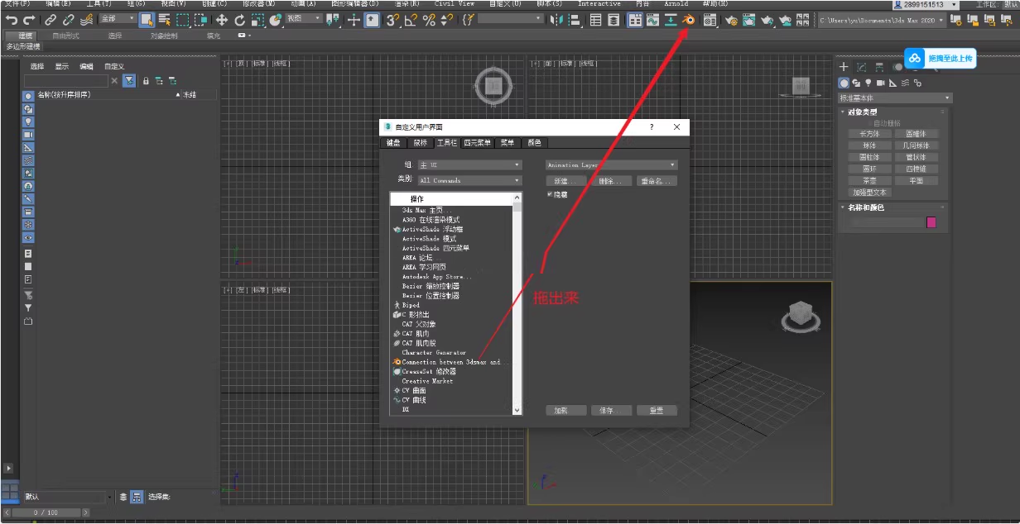Click the Mirror tool icon
Image resolution: width=1020 pixels, height=524 pixels.
click(555, 20)
